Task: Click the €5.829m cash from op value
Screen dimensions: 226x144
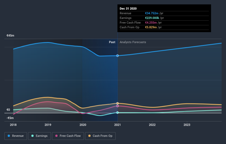Action: (151, 27)
